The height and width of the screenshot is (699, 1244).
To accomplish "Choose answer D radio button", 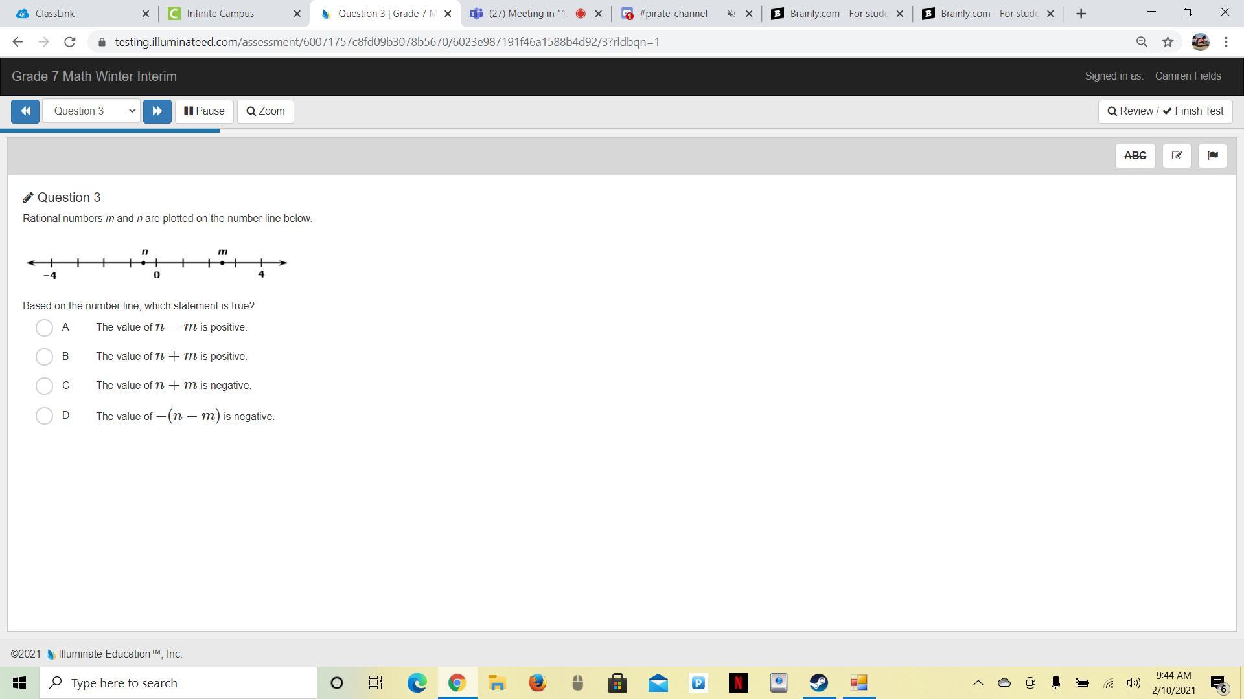I will pos(44,416).
